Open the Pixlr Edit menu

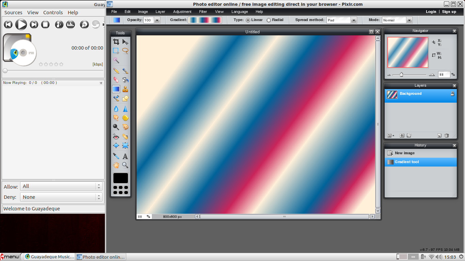tap(128, 12)
